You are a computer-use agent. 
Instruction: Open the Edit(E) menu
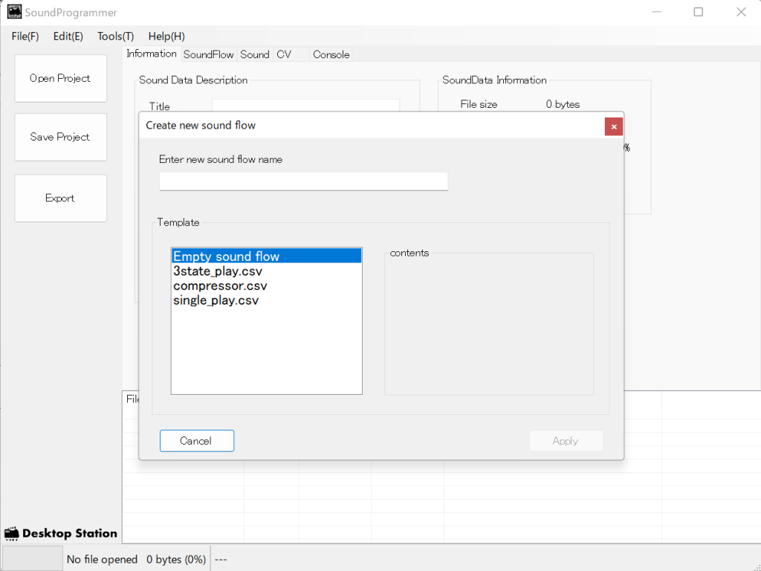point(68,36)
